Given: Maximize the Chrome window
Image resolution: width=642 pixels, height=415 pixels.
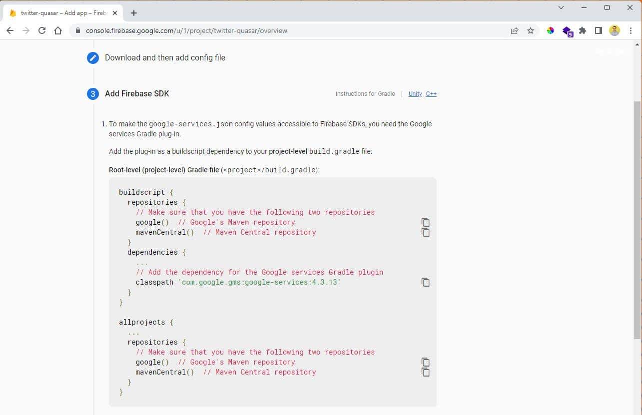Looking at the screenshot, I should (607, 7).
